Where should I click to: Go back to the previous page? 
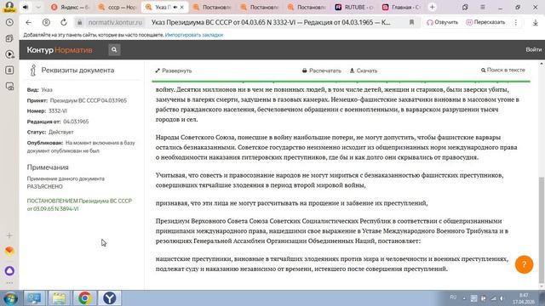(28, 22)
